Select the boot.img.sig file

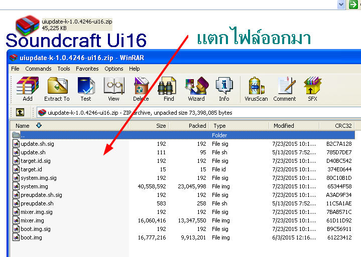(183, 229)
